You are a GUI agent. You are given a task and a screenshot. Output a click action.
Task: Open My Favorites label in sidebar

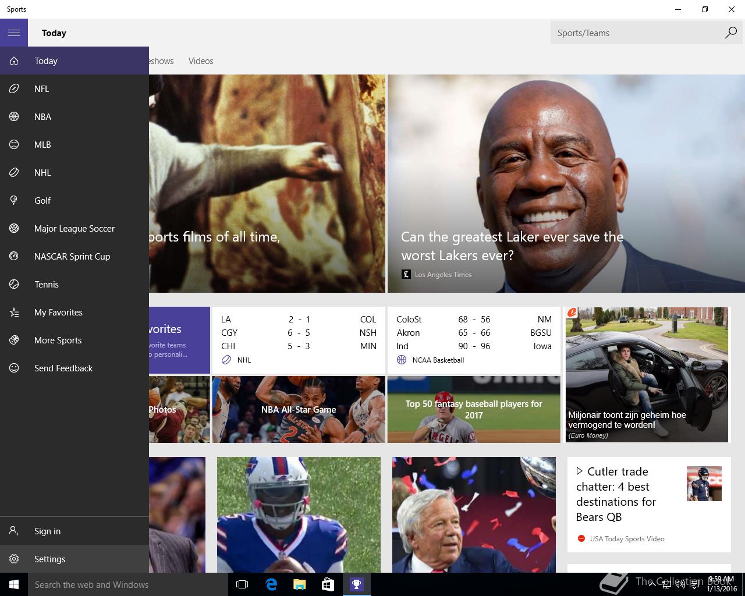(58, 312)
